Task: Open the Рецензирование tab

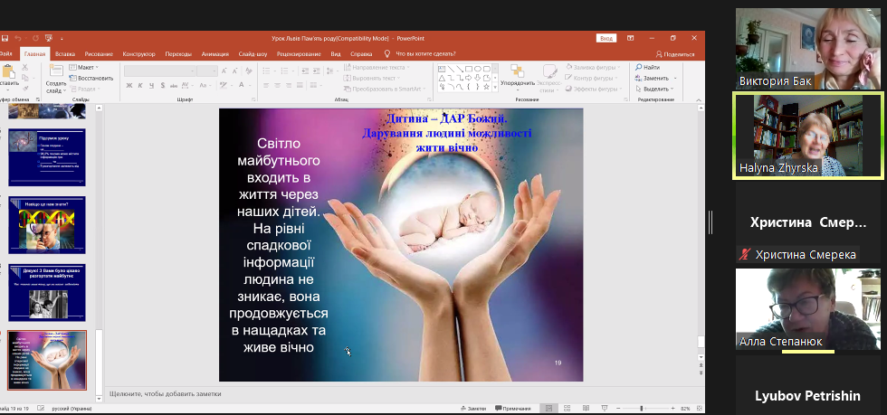Action: click(x=299, y=54)
